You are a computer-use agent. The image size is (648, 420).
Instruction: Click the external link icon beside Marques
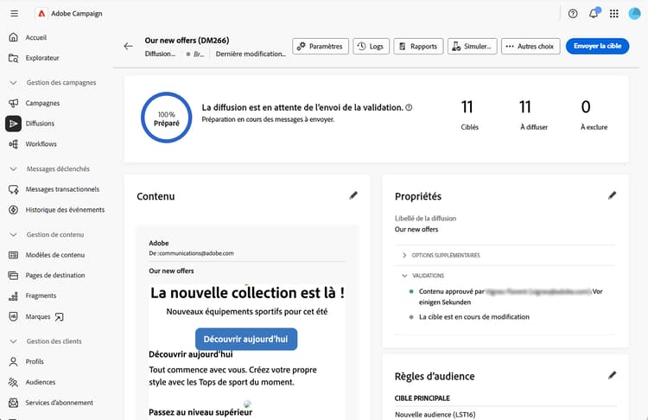point(60,317)
